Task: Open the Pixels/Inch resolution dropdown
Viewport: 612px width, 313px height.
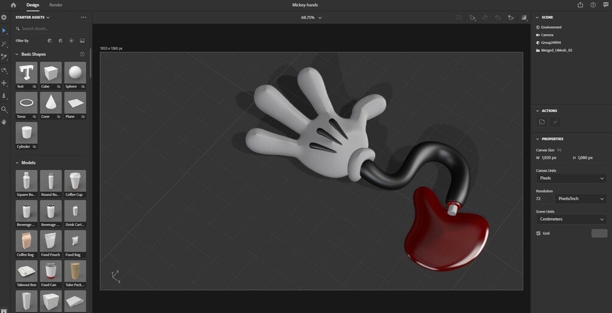Action: (581, 199)
